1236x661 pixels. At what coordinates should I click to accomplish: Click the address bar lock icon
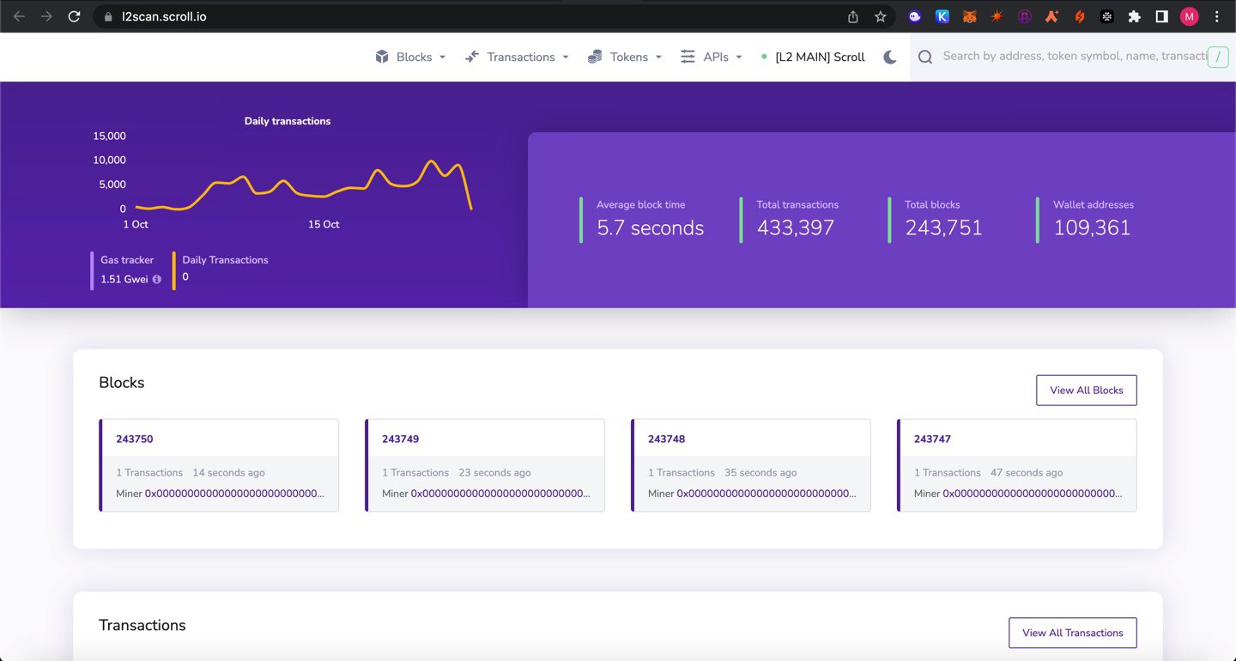108,16
